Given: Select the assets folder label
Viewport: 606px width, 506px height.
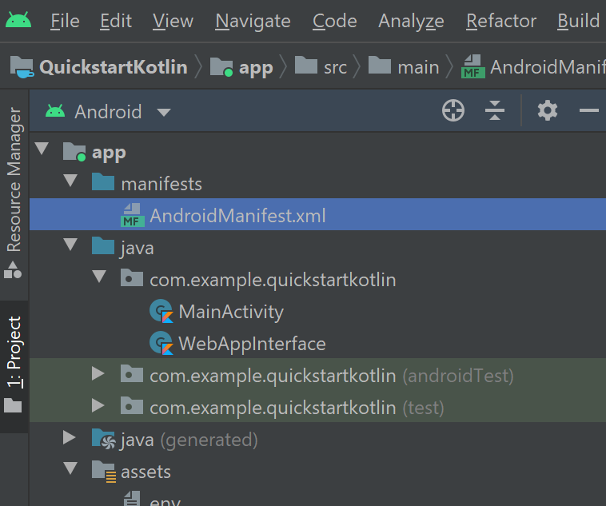Looking at the screenshot, I should (146, 472).
